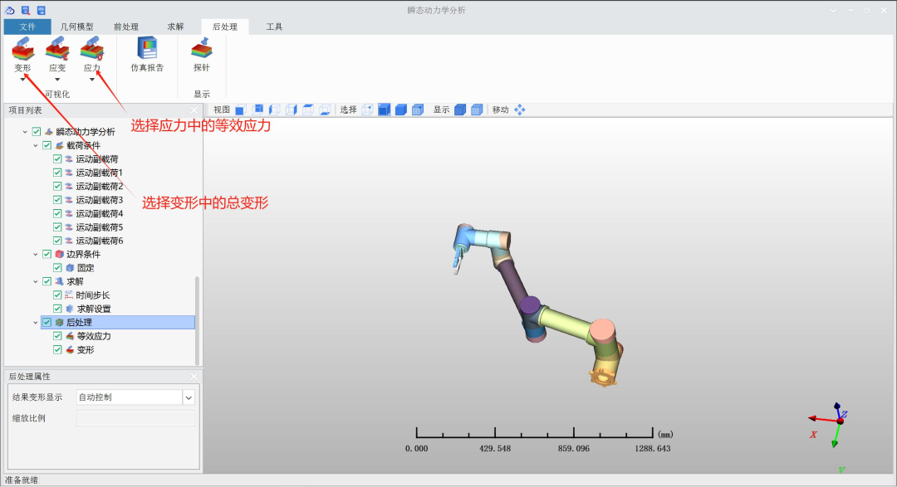Uncheck the 等效应力 checkbox

point(57,336)
